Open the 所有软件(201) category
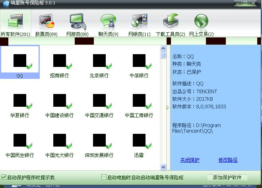Screen dimensions: 262x188 pyautogui.click(x=15, y=23)
